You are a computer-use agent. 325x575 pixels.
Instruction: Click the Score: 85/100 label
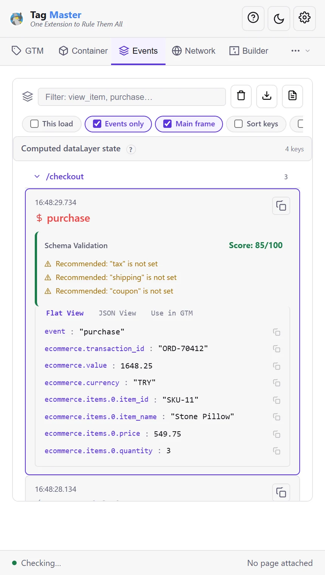(256, 245)
